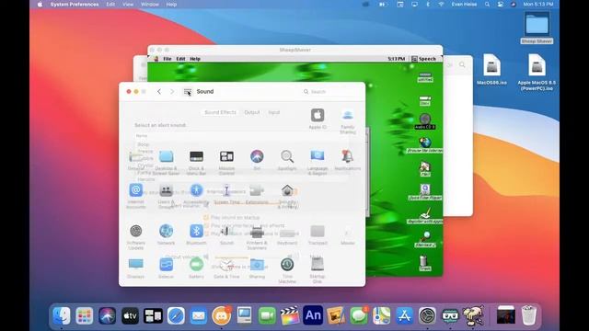Select Sherlock 2 icon in SheepShaver
589x331 pixels.
pyautogui.click(x=425, y=239)
